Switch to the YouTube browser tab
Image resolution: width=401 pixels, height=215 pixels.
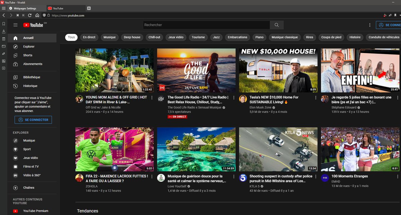pos(66,8)
